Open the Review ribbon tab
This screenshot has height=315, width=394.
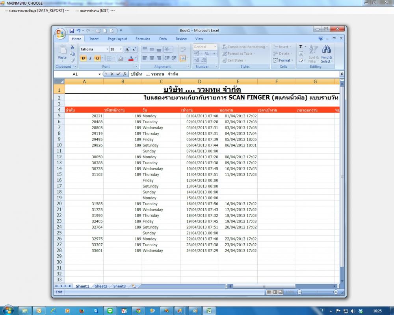point(181,39)
